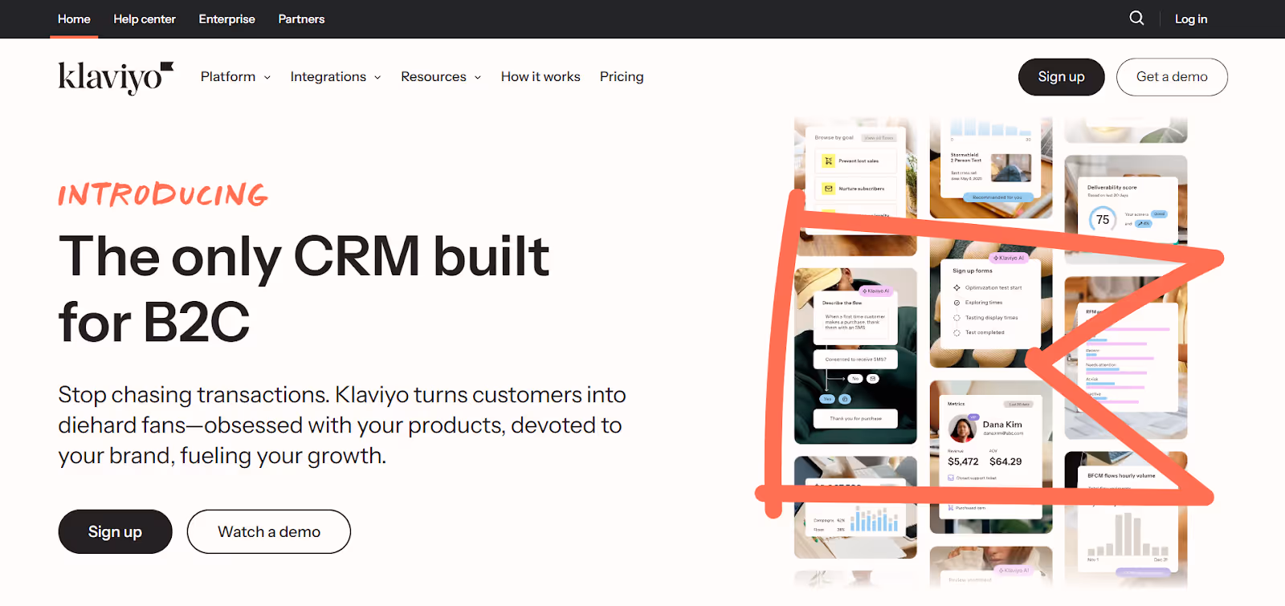Viewport: 1285px width, 606px height.
Task: Expand the Integrations dropdown chevron
Action: [x=377, y=78]
